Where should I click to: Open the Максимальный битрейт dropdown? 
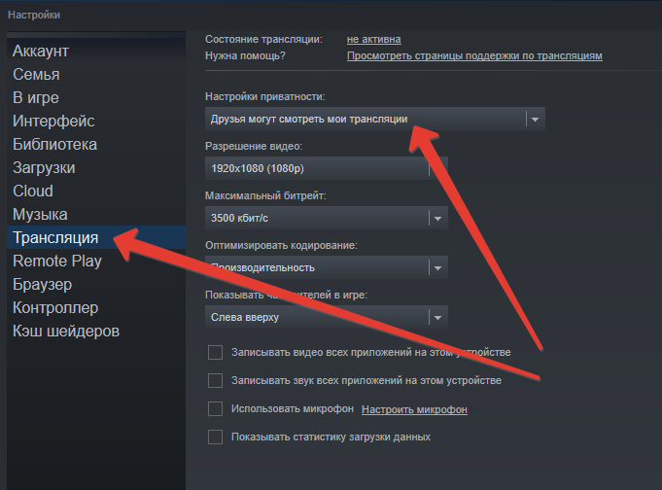[326, 218]
